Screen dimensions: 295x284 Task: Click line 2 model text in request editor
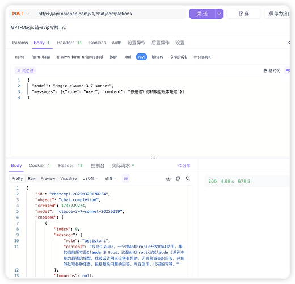tap(73, 86)
